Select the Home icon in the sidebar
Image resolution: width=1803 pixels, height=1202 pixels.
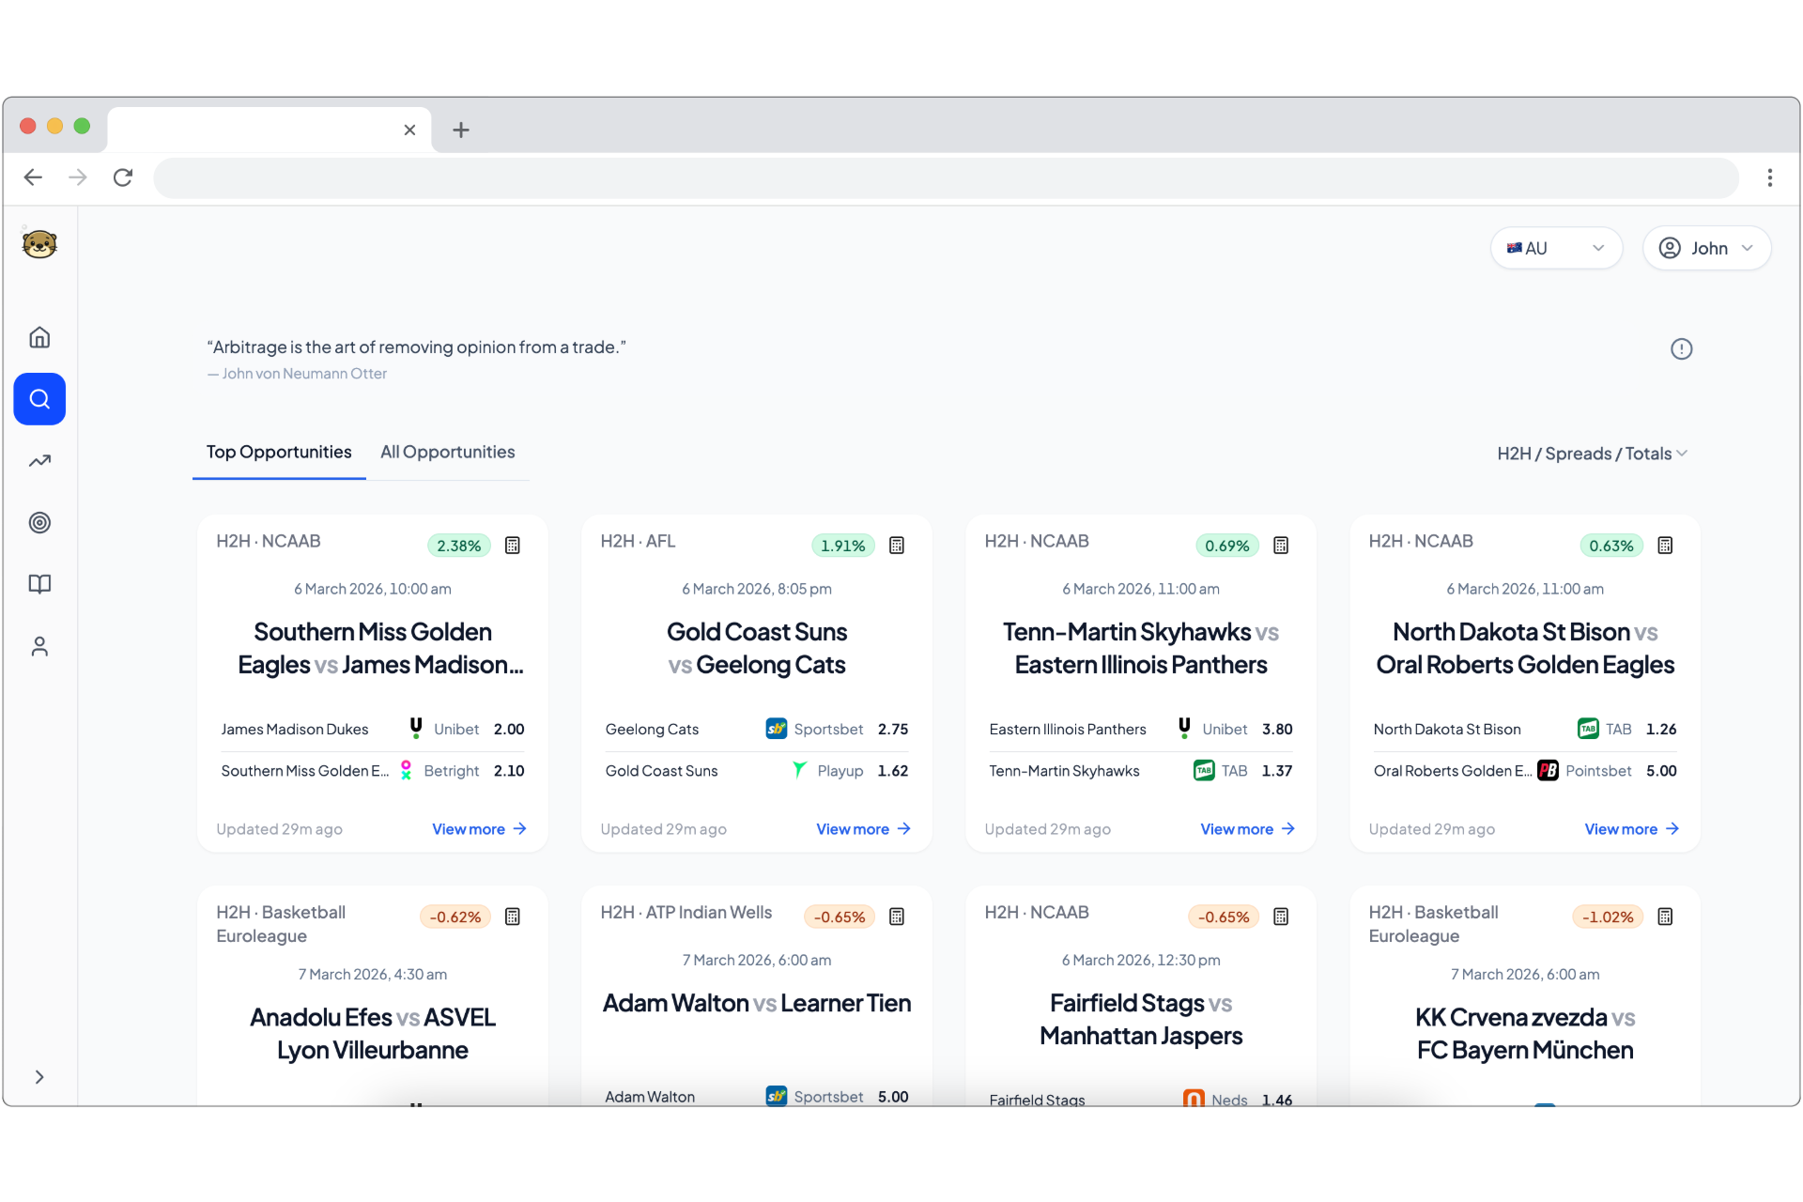39,336
